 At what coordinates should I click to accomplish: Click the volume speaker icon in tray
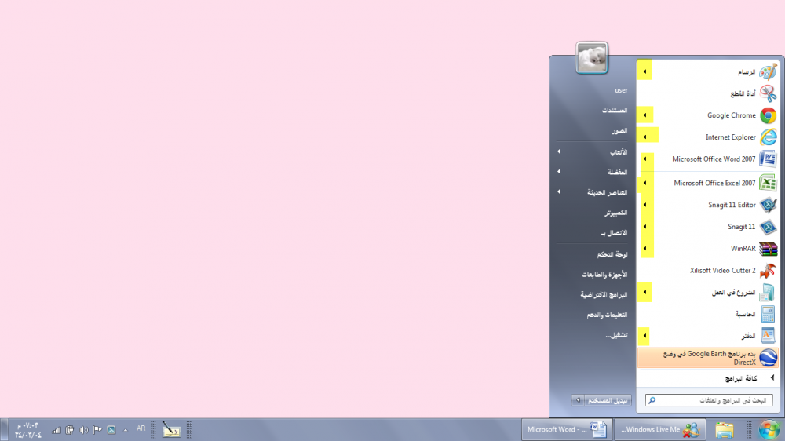pyautogui.click(x=82, y=429)
